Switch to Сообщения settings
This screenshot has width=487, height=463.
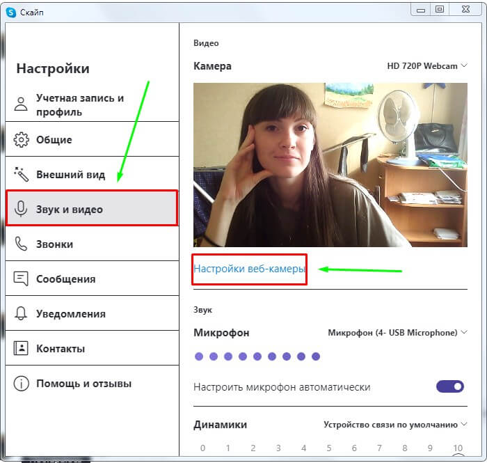93,278
